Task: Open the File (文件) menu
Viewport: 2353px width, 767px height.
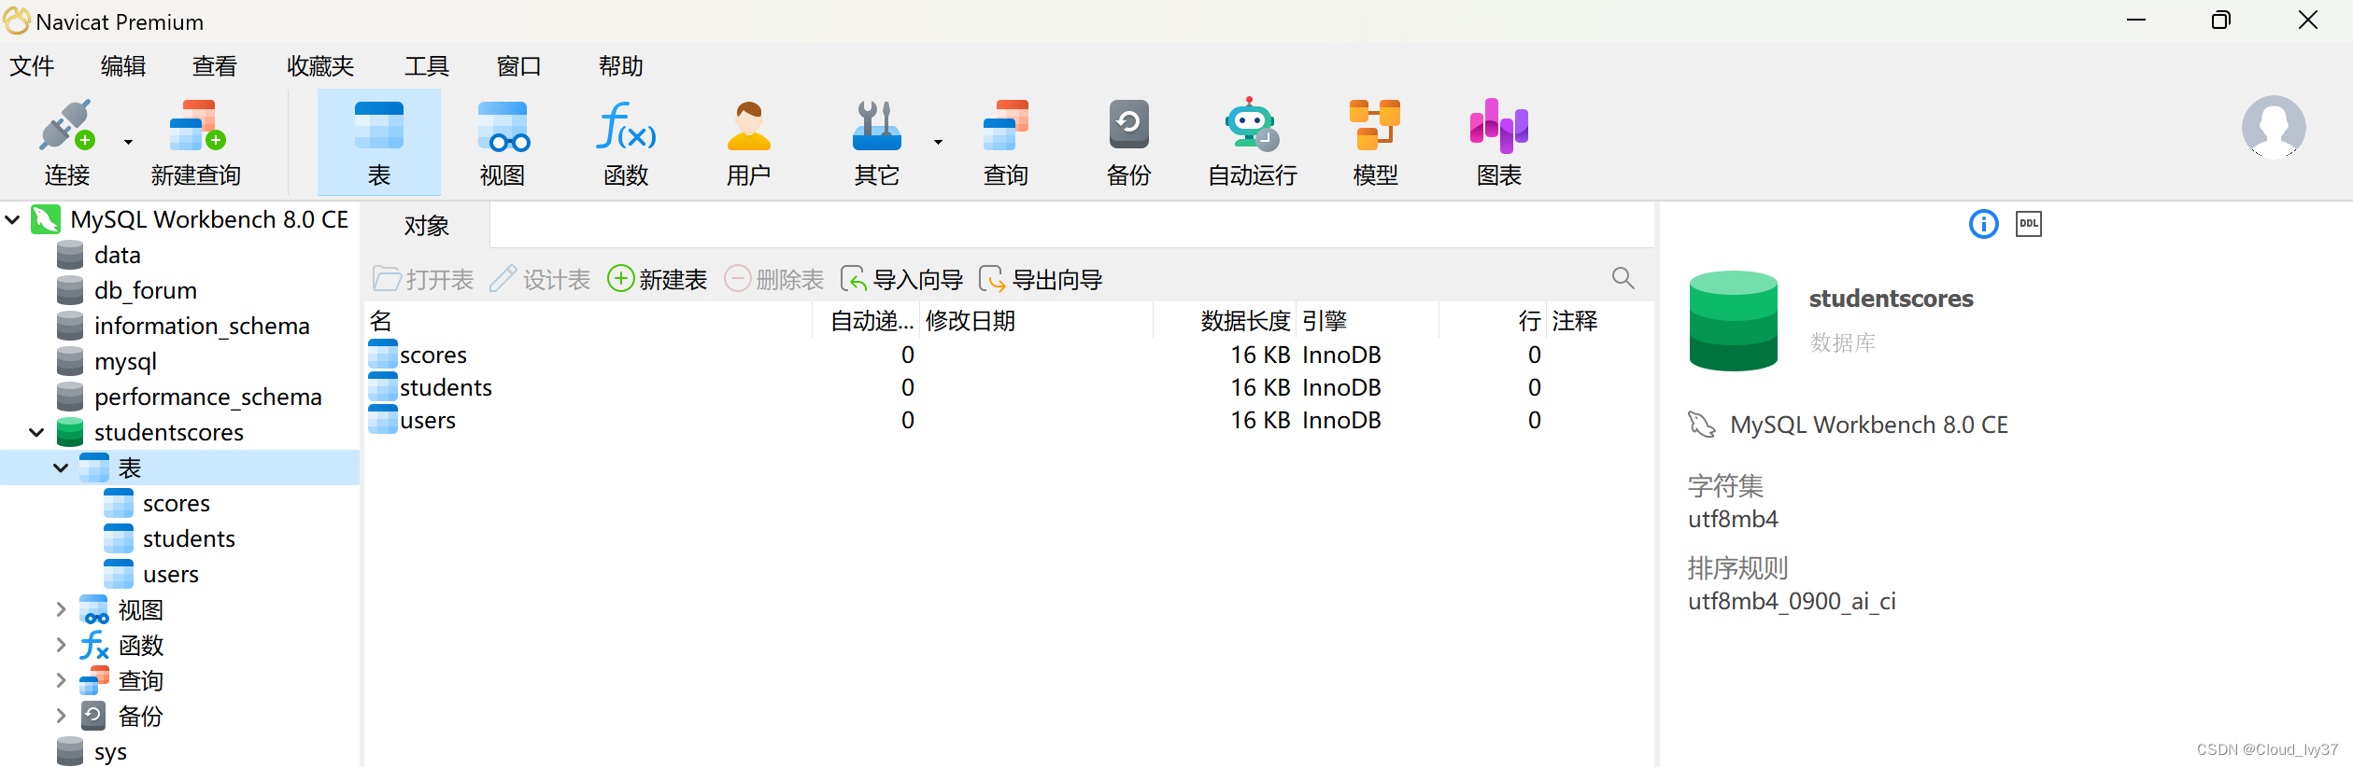Action: click(x=32, y=66)
